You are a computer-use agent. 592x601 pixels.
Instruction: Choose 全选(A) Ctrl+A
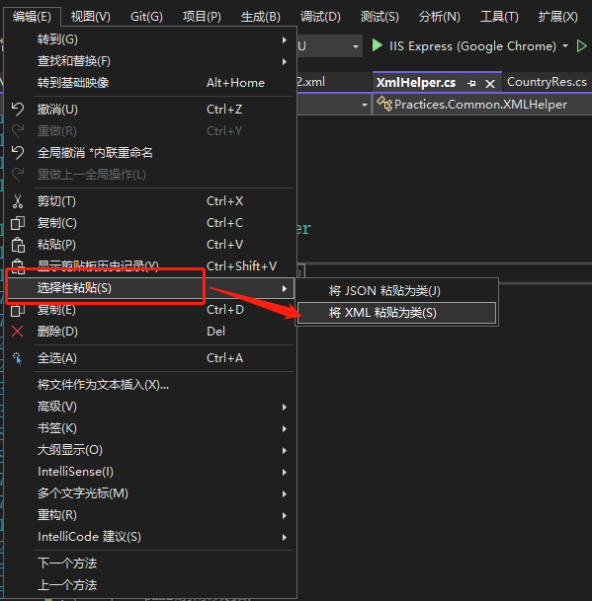(x=150, y=358)
